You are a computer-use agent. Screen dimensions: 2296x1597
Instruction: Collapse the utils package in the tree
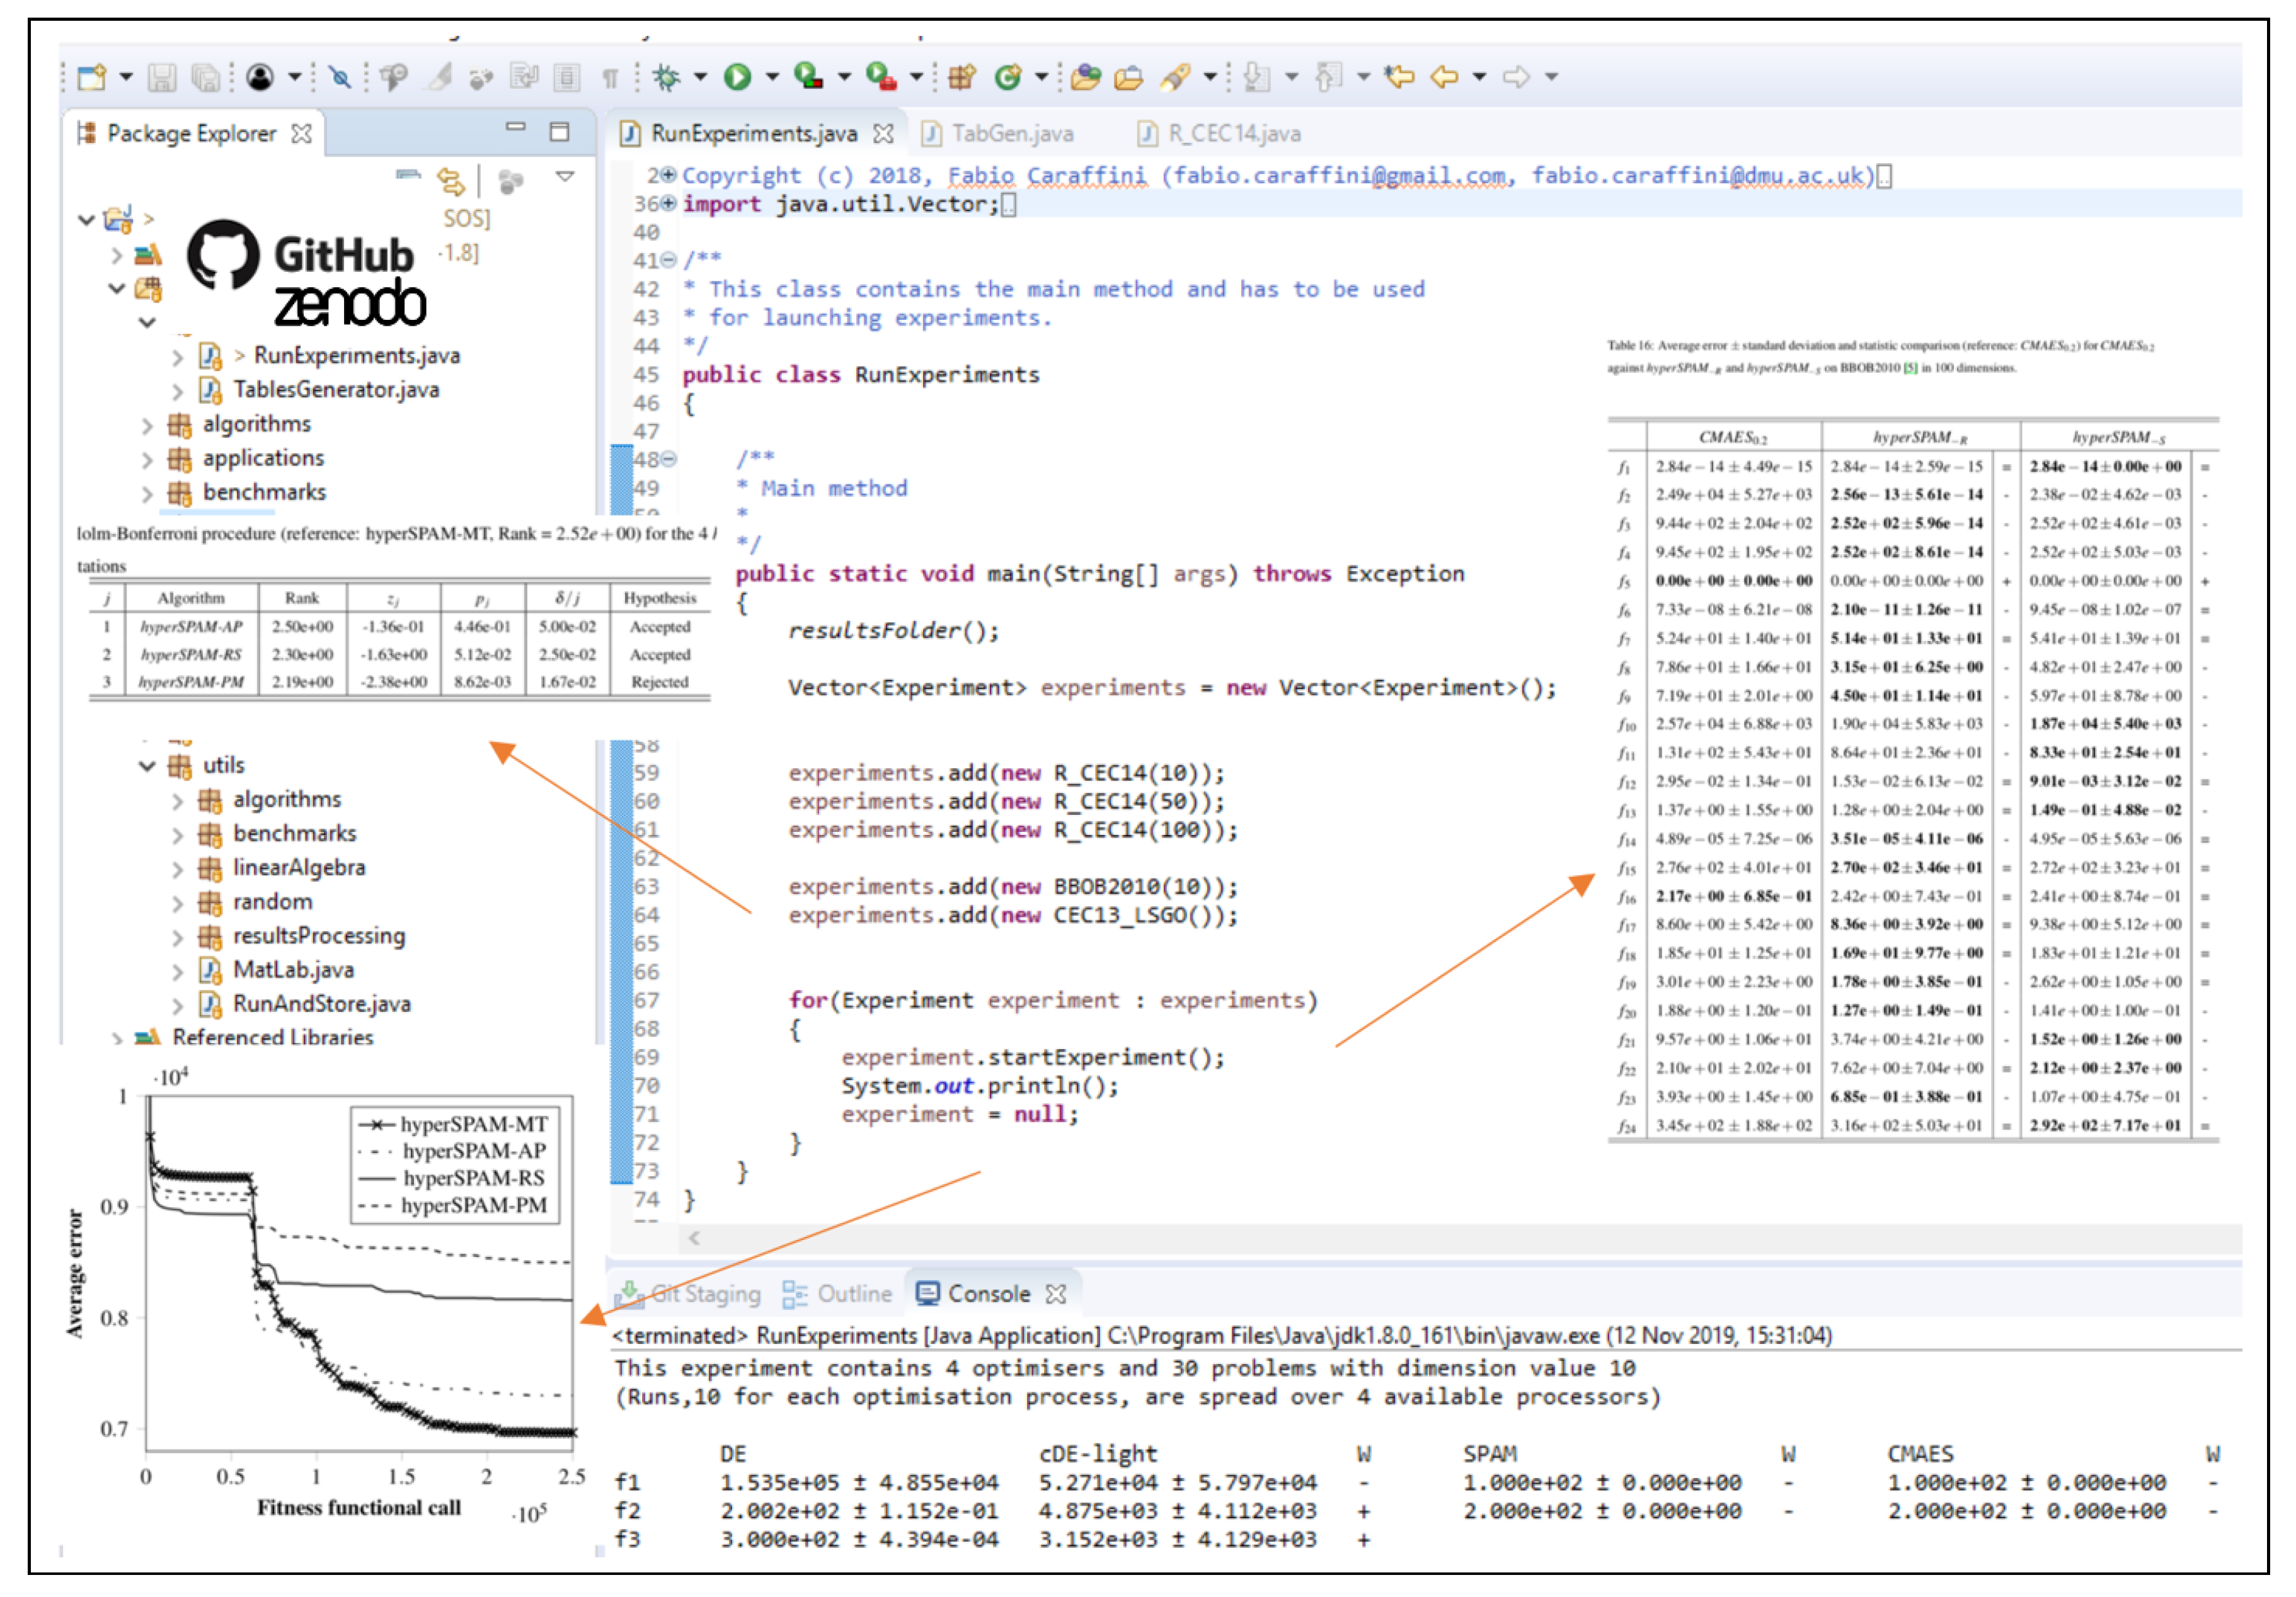point(147,766)
